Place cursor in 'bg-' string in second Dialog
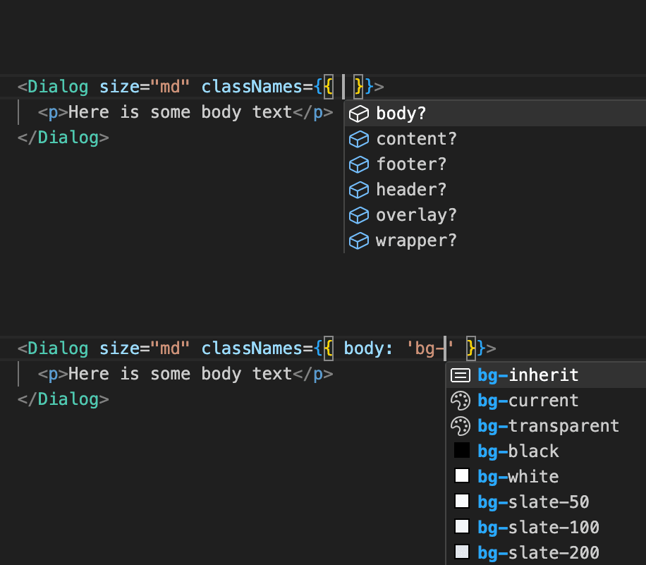The height and width of the screenshot is (565, 646). pyautogui.click(x=430, y=348)
